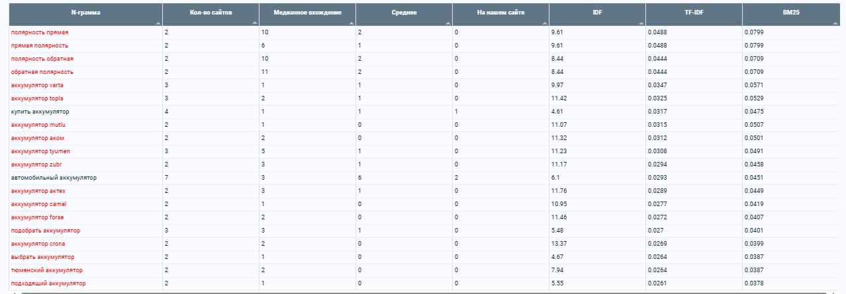Click the sort arrow in the BM25 header
This screenshot has width=846, height=294.
click(x=834, y=22)
